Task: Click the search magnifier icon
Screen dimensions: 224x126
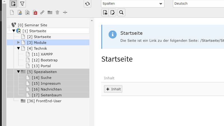Action: [x=121, y=12]
